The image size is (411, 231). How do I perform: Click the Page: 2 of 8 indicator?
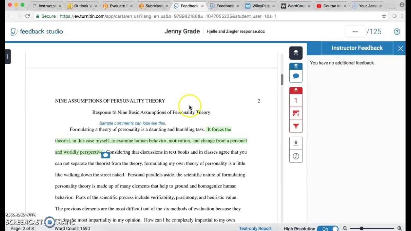pyautogui.click(x=22, y=228)
